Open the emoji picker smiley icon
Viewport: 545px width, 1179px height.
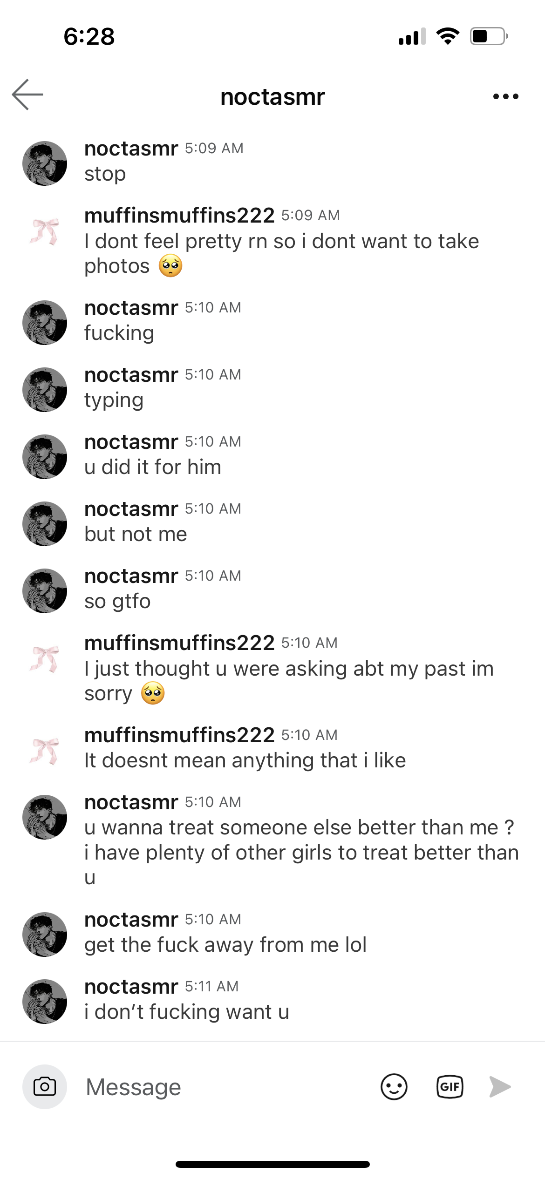394,1087
